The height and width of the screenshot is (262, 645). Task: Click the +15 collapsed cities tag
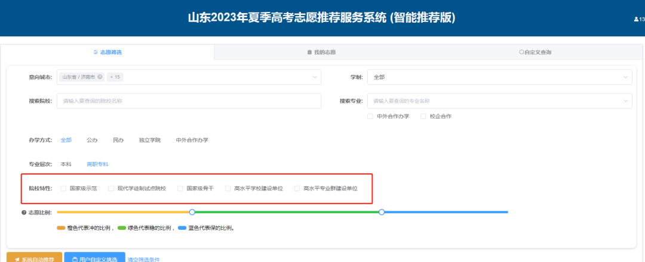(x=115, y=77)
